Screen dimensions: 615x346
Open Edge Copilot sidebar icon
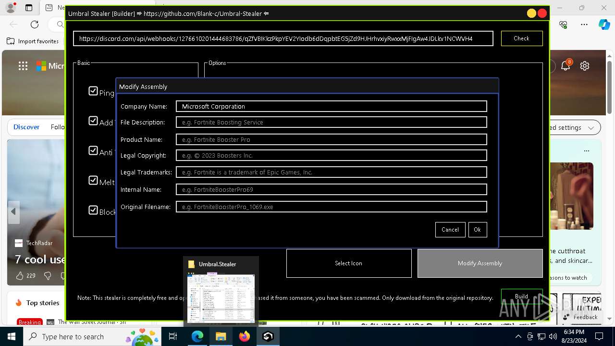(x=604, y=25)
